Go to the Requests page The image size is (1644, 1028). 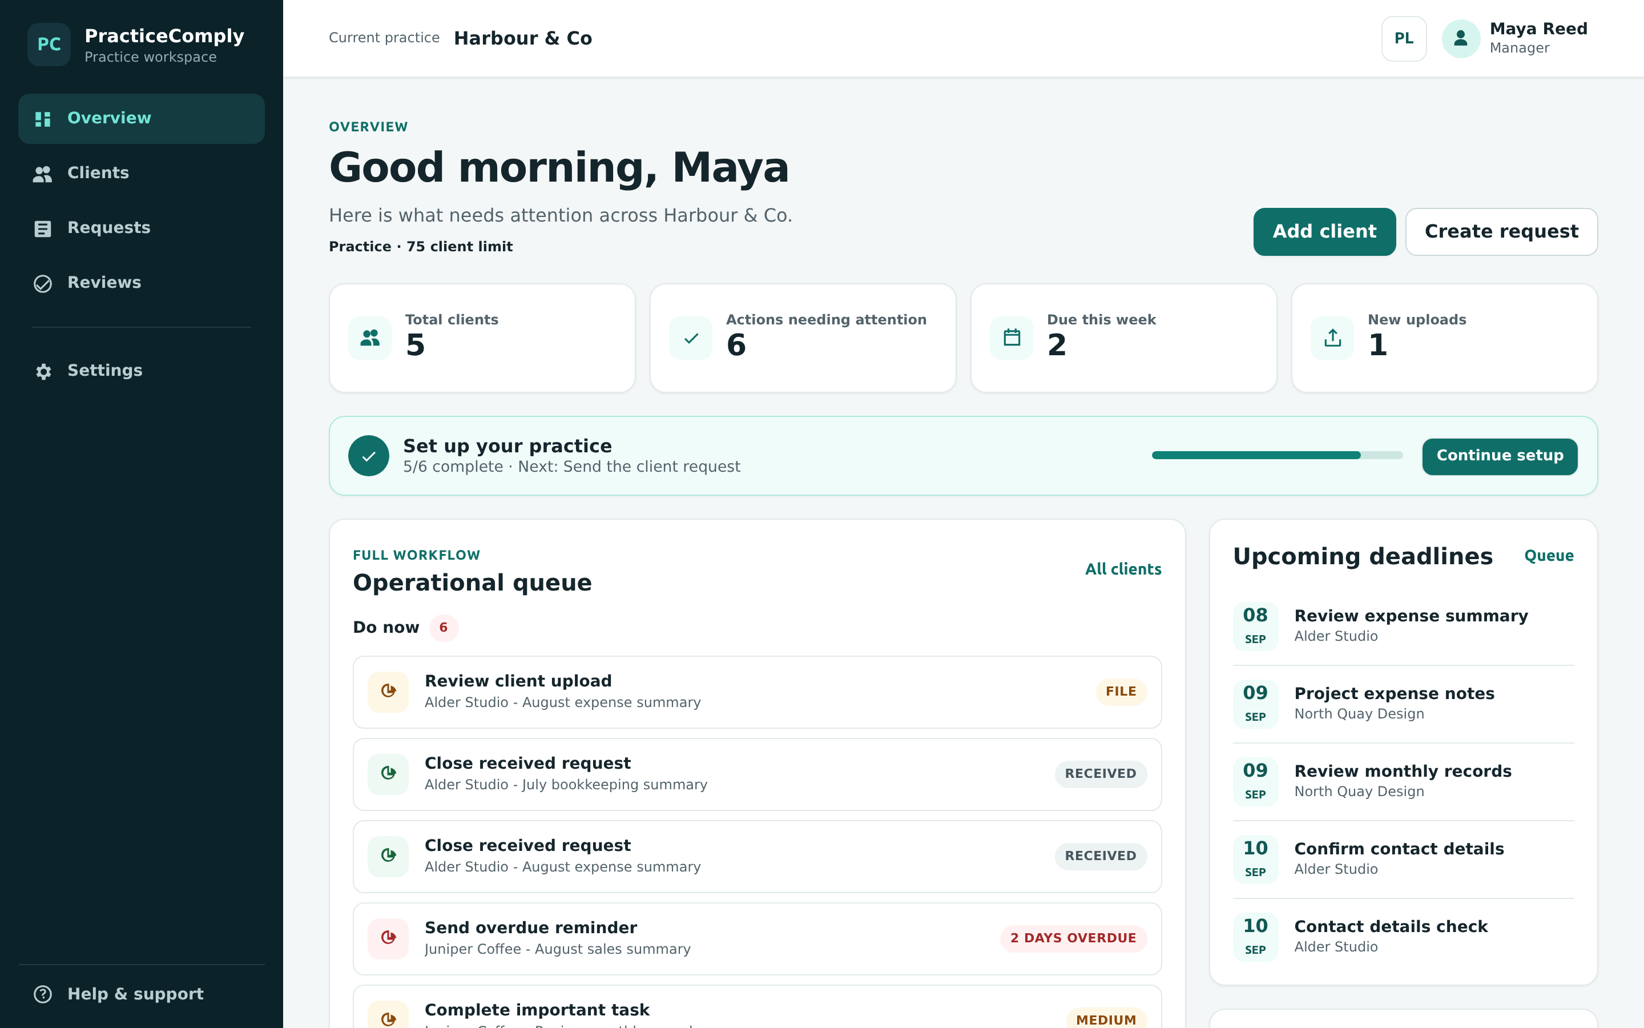(142, 228)
